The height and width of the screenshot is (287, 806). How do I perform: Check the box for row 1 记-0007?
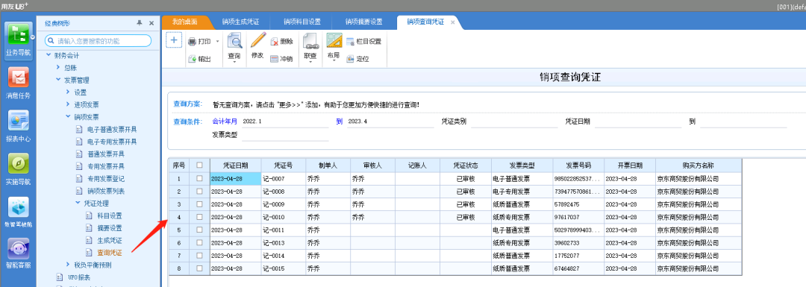(x=199, y=179)
